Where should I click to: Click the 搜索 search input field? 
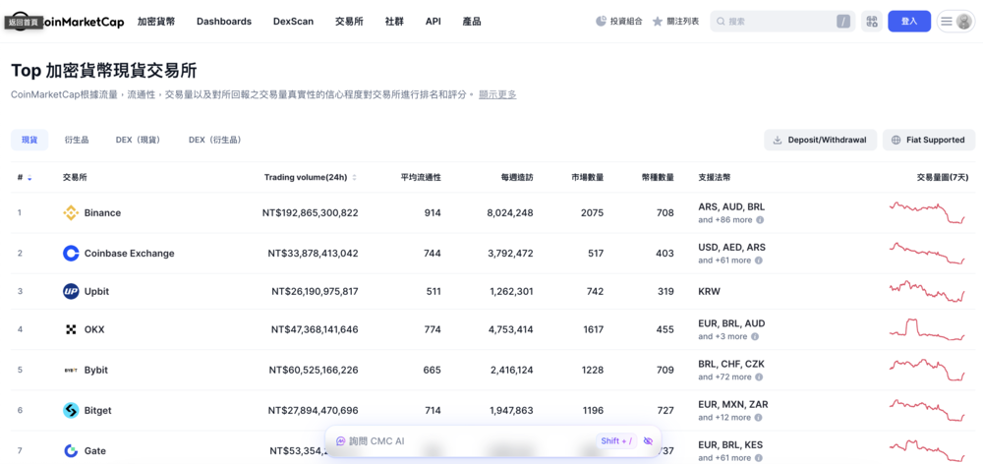(x=782, y=22)
